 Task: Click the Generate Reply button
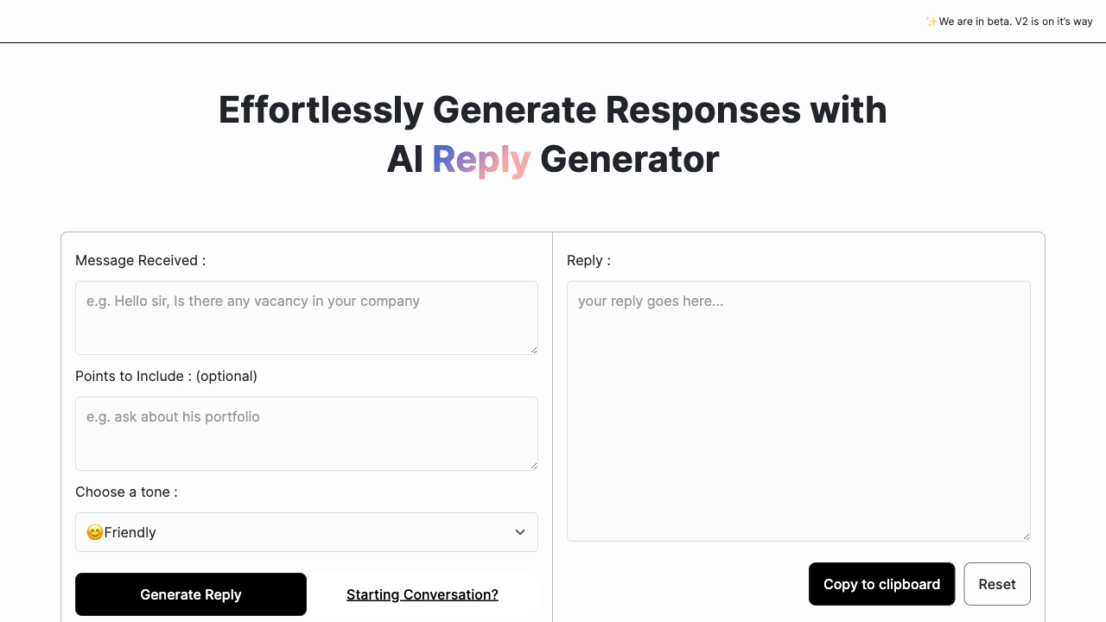coord(191,594)
